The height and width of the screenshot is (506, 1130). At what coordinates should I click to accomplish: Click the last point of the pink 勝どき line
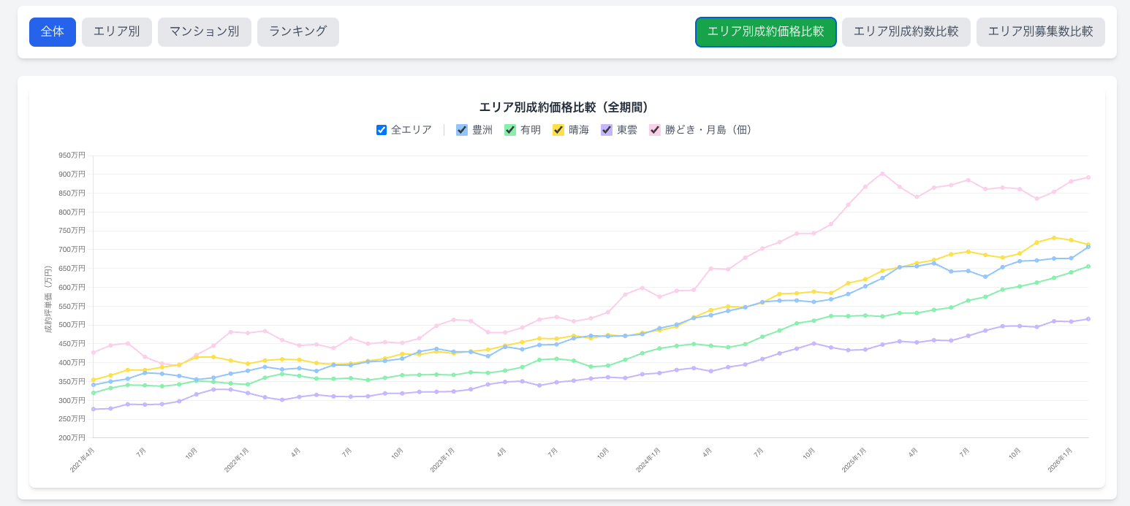click(x=1088, y=177)
